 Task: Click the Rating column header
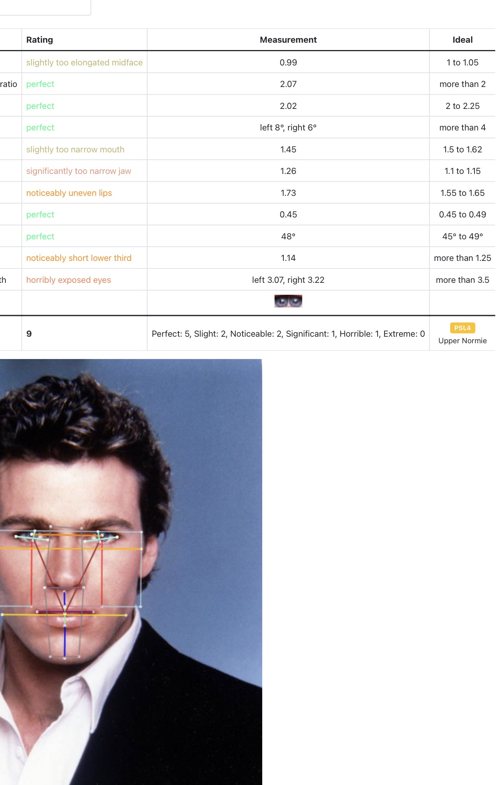[40, 40]
